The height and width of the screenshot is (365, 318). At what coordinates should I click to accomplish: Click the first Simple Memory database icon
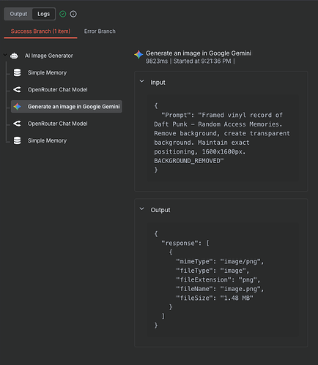[17, 72]
